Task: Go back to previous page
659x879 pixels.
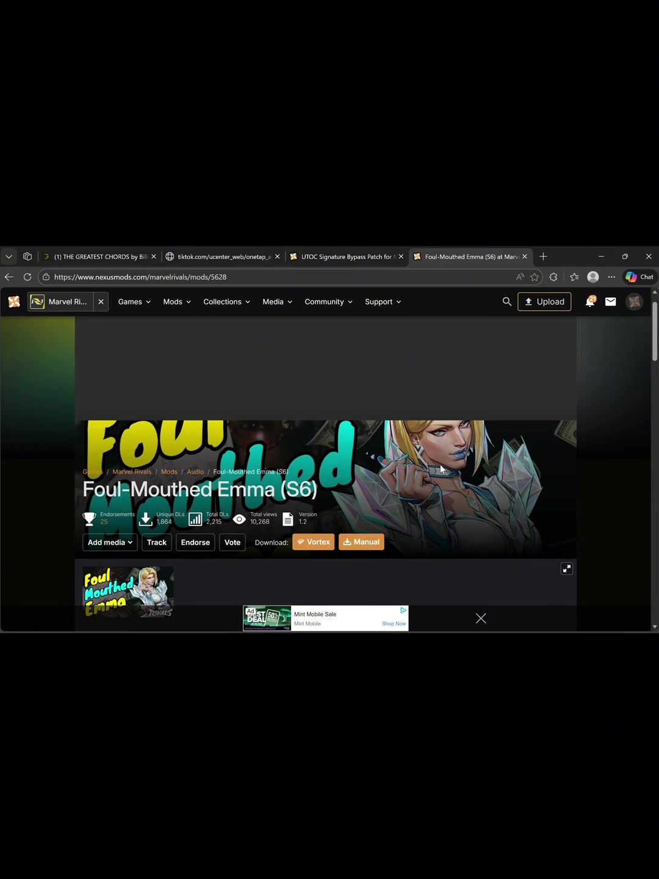Action: tap(9, 277)
